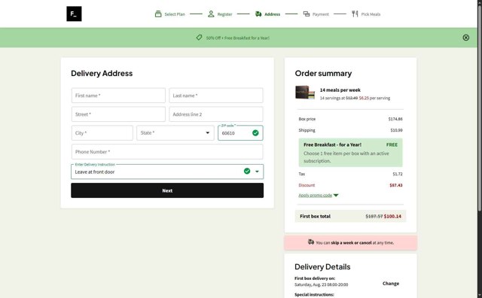The height and width of the screenshot is (298, 482).
Task: Click the Shipping $10.99 value
Action: pos(397,130)
